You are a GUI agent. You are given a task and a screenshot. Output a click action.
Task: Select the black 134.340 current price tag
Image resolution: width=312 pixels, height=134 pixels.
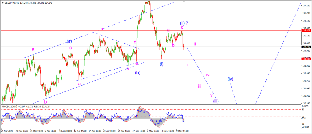click(305, 47)
